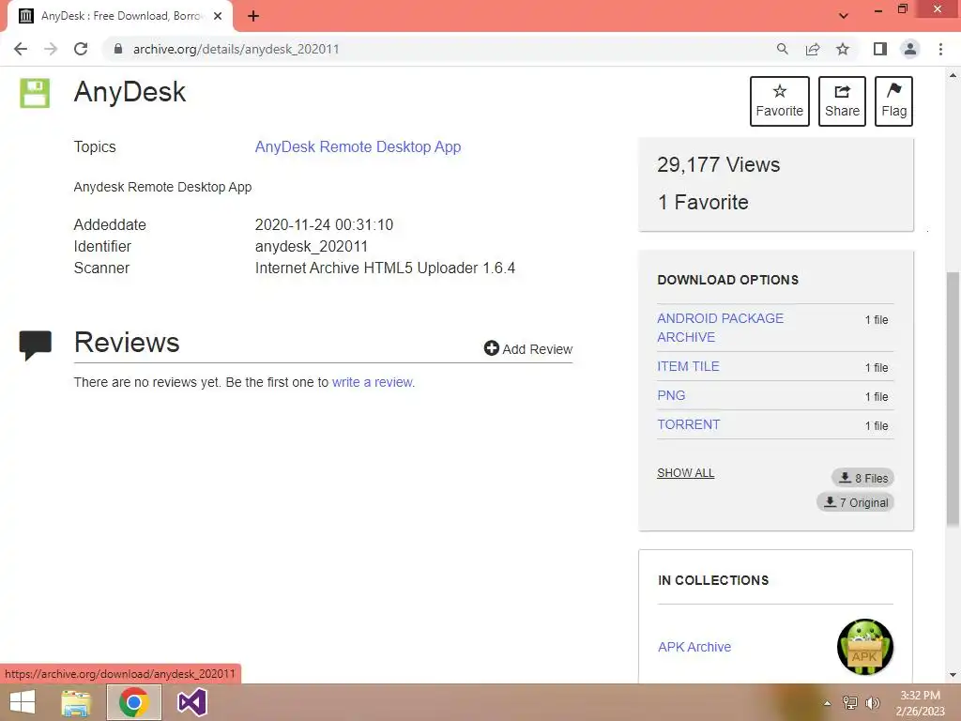Click the Chrome taskbar icon
Image resolution: width=961 pixels, height=721 pixels.
tap(134, 702)
